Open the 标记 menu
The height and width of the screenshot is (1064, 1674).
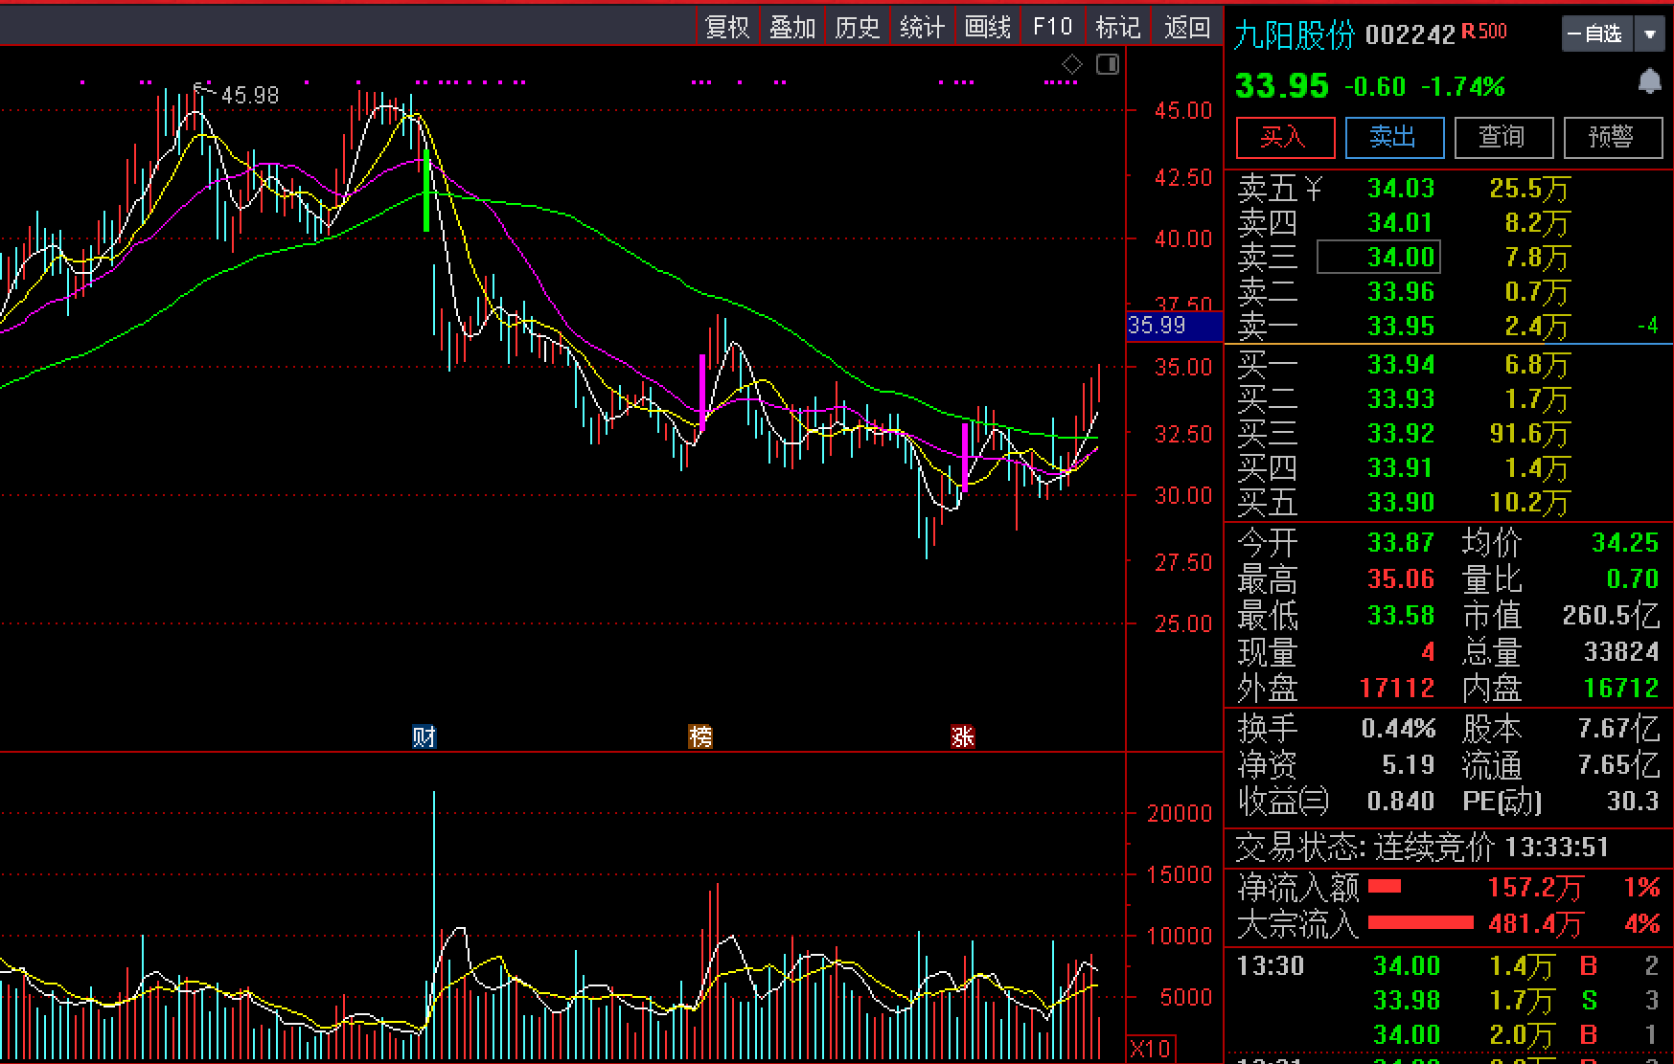click(1118, 27)
